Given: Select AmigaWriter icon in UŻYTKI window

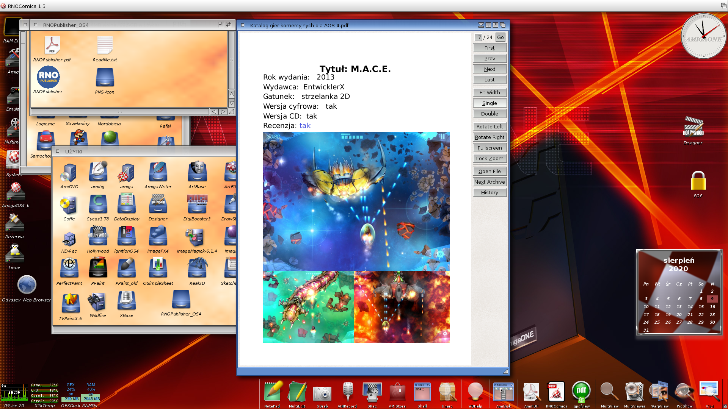Looking at the screenshot, I should point(158,173).
